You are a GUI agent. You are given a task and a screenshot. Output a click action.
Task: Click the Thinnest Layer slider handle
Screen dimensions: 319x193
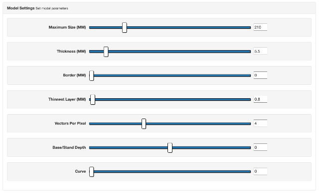93,99
